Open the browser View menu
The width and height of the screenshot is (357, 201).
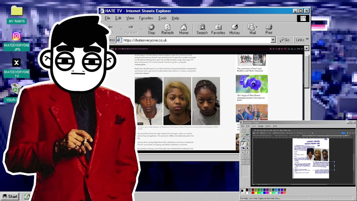pyautogui.click(x=130, y=18)
